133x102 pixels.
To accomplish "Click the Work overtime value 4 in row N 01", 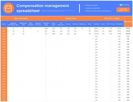I will coord(31,28).
